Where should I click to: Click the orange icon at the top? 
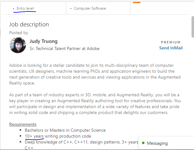pos(137,2)
